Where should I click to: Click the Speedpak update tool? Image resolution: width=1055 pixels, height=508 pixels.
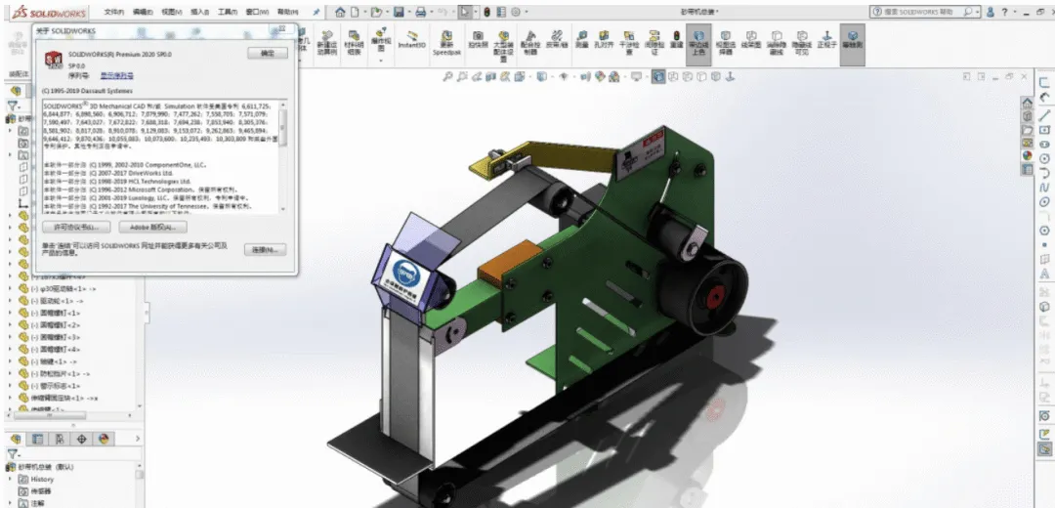tap(445, 42)
